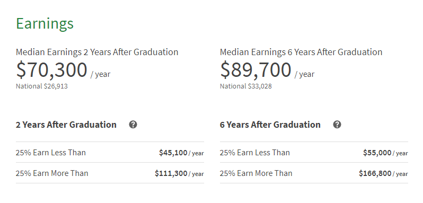The height and width of the screenshot is (203, 423).
Task: Select the 25% Earn Less Than row under 2 Years
Action: (x=110, y=152)
